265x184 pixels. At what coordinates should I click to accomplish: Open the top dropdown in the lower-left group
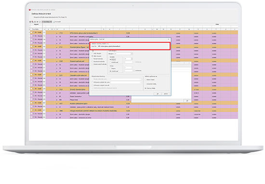click(x=126, y=79)
